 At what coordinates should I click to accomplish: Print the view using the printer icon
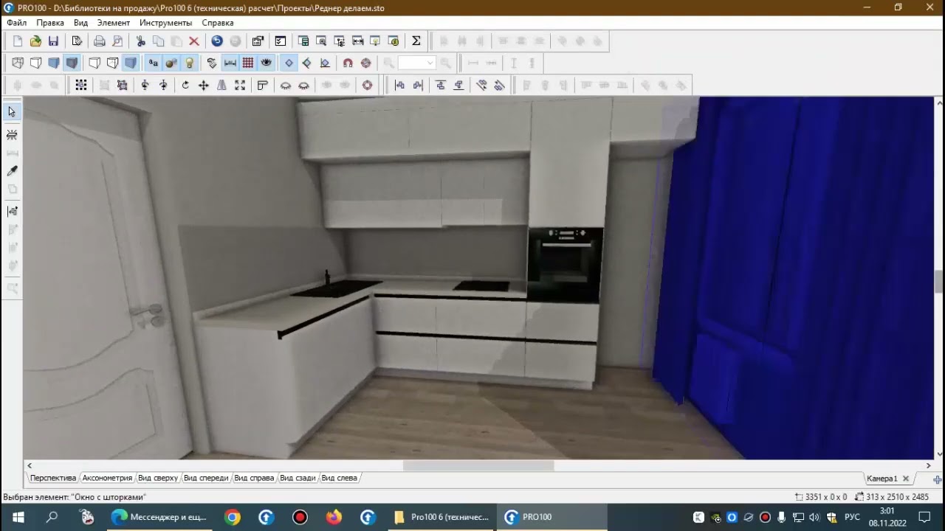pyautogui.click(x=100, y=41)
